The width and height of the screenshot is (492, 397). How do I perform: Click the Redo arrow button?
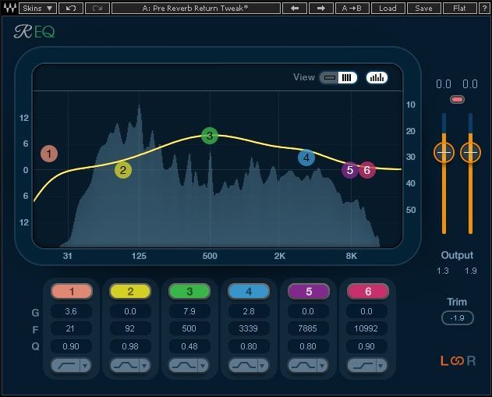click(97, 8)
